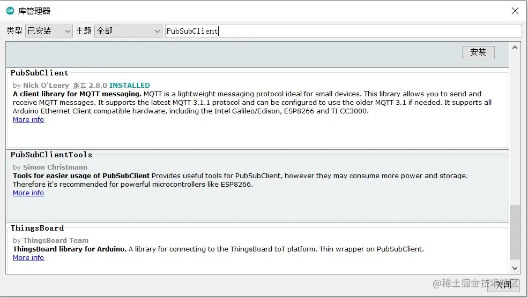The width and height of the screenshot is (528, 298).
Task: Select the PubSubClientTools library title
Action: click(51, 155)
